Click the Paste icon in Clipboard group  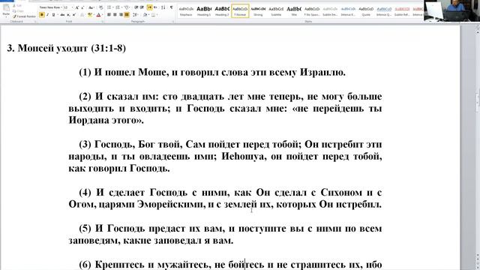[x=6, y=8]
